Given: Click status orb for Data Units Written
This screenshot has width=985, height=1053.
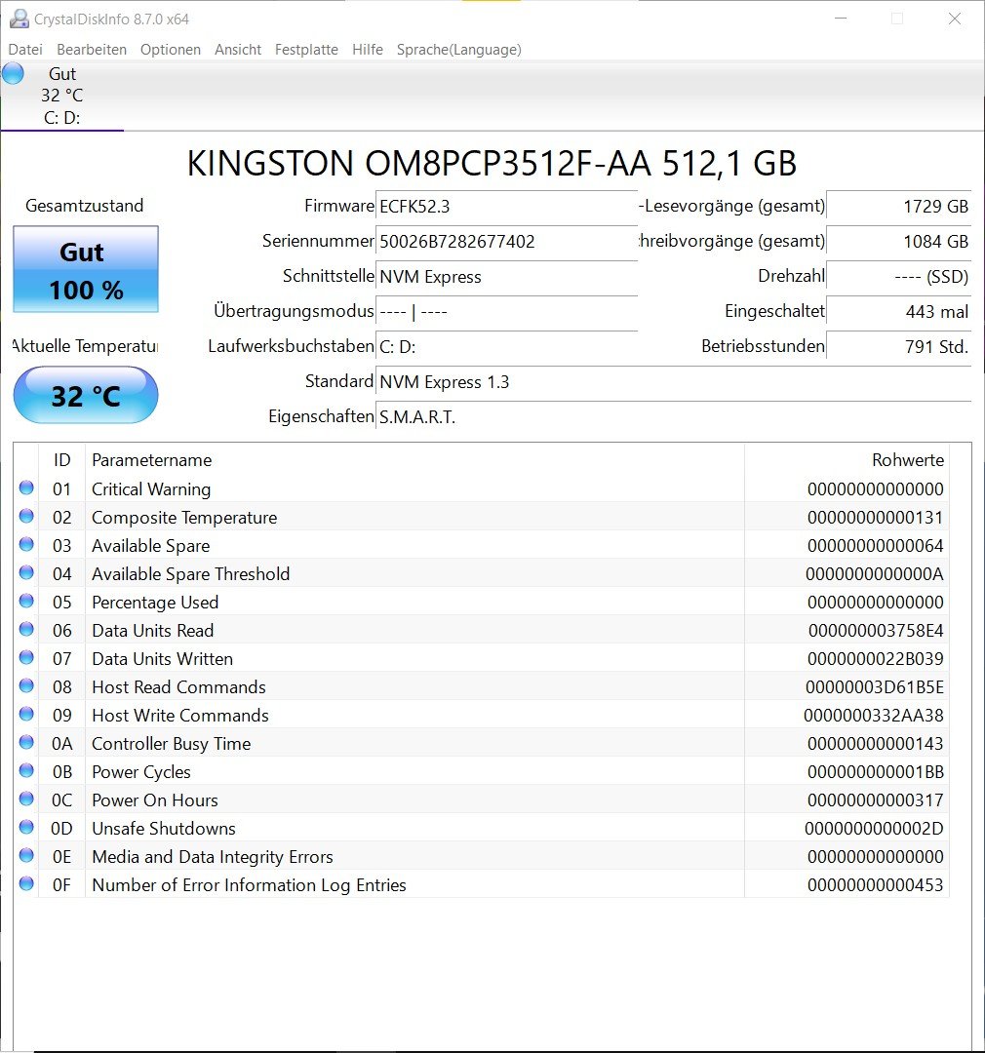Looking at the screenshot, I should point(26,657).
